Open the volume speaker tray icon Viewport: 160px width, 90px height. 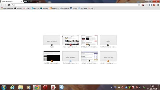pos(140,87)
